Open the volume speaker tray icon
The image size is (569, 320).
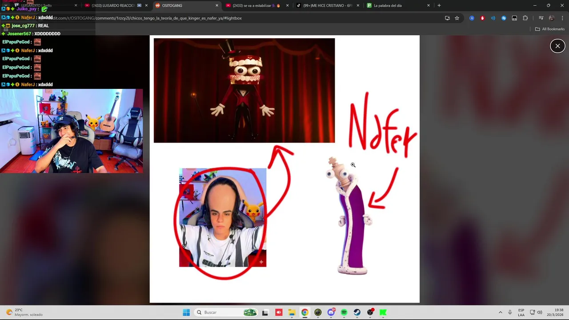540,312
